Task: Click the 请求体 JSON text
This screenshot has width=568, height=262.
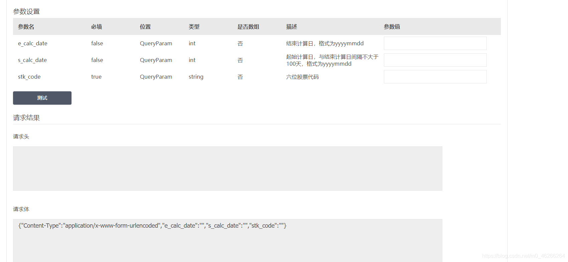Action: click(152, 226)
